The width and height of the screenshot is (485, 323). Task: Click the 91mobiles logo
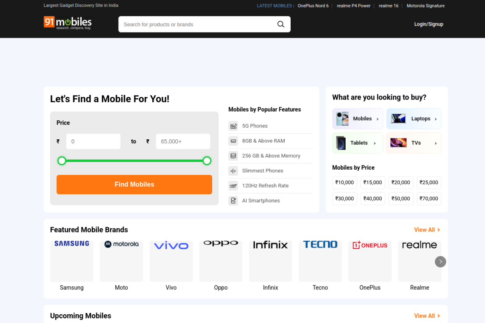[x=67, y=23]
